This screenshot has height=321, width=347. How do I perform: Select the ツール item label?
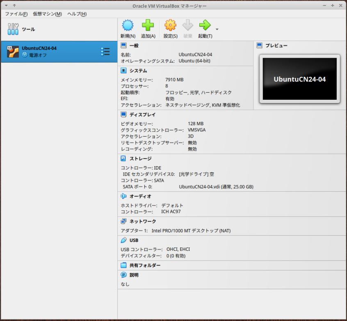pos(28,29)
